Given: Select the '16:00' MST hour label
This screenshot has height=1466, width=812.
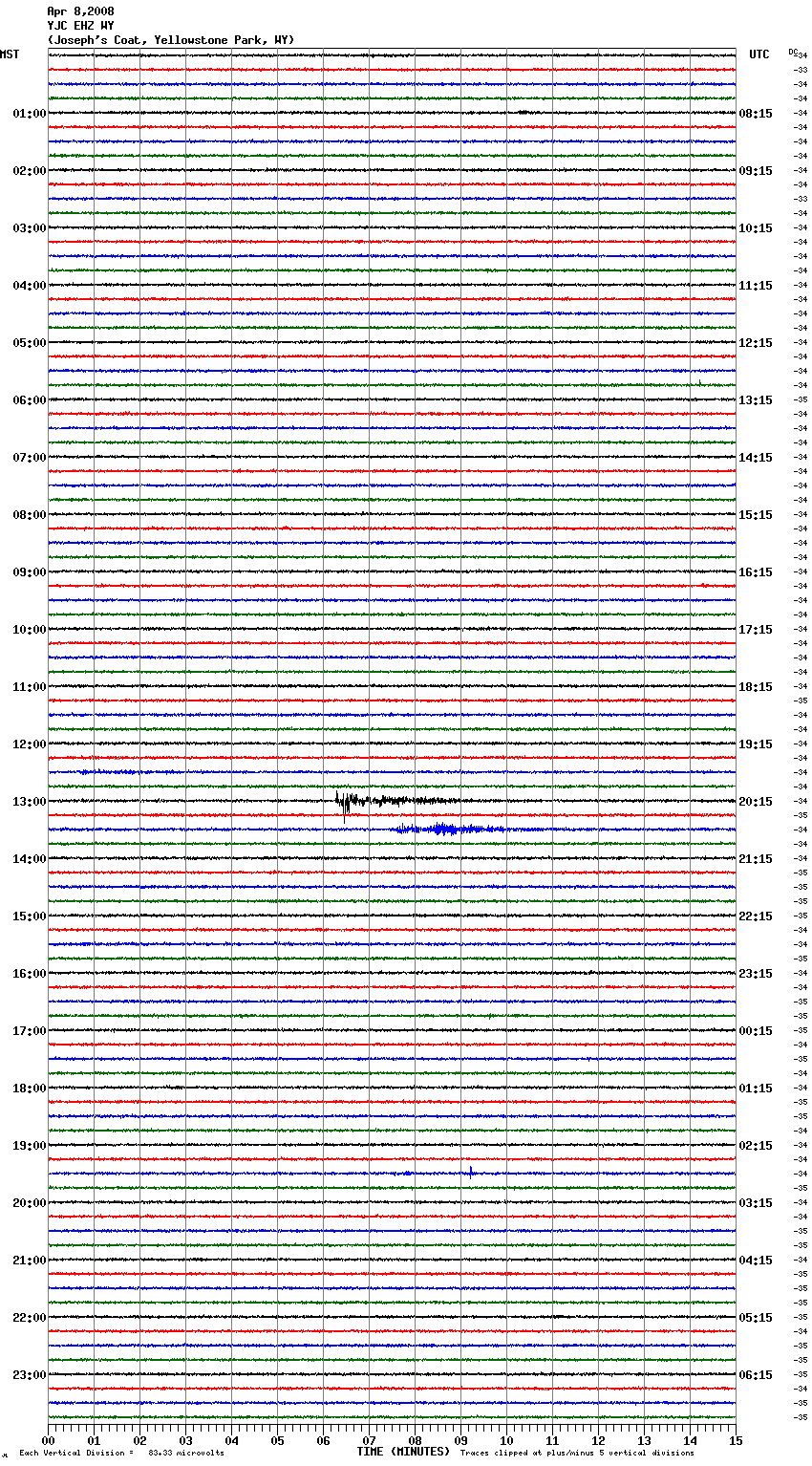Looking at the screenshot, I should coord(30,974).
